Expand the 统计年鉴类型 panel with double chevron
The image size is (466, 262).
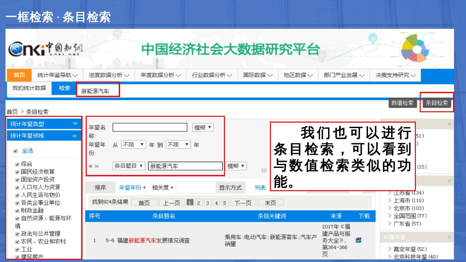pyautogui.click(x=75, y=124)
